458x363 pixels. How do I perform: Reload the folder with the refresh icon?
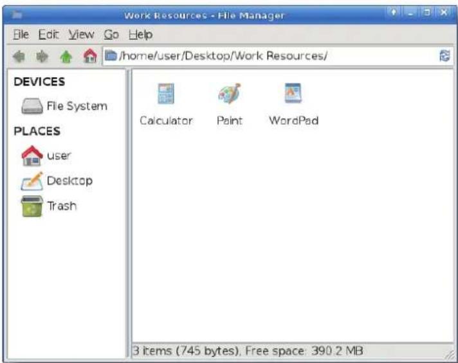point(444,55)
